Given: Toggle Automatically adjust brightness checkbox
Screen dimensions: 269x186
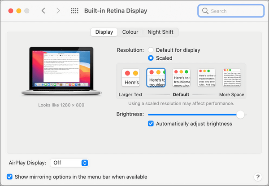Looking at the screenshot, I should (x=151, y=124).
